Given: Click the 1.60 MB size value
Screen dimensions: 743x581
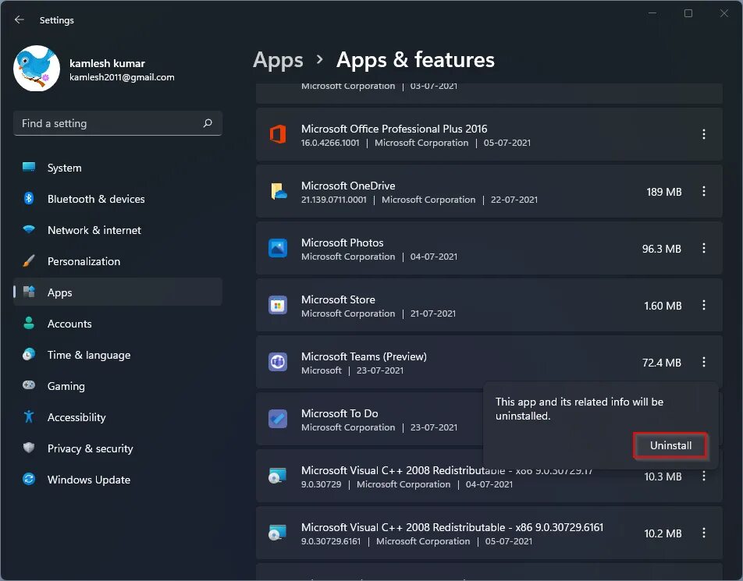Looking at the screenshot, I should coord(663,306).
